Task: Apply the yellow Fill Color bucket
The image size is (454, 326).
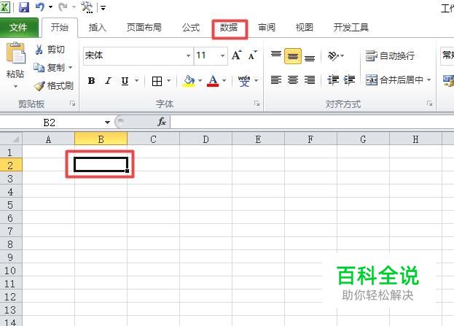Action: [x=189, y=81]
